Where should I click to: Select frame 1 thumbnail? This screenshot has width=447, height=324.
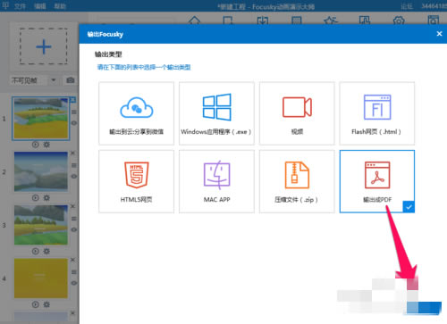pyautogui.click(x=41, y=119)
